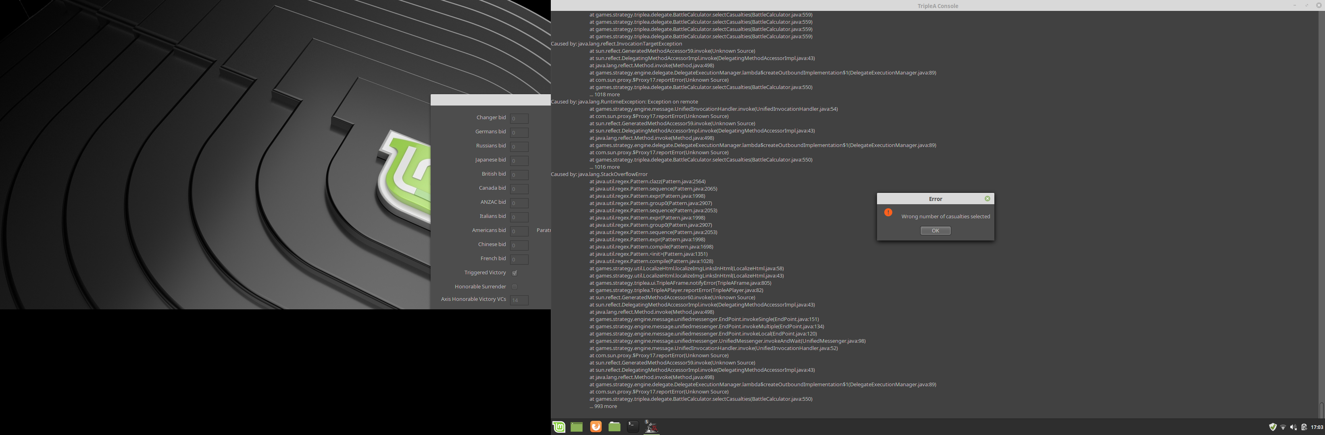Click the 'TripleAFrame.notifyError' stack trace line
This screenshot has height=435, width=1325.
tap(681, 283)
